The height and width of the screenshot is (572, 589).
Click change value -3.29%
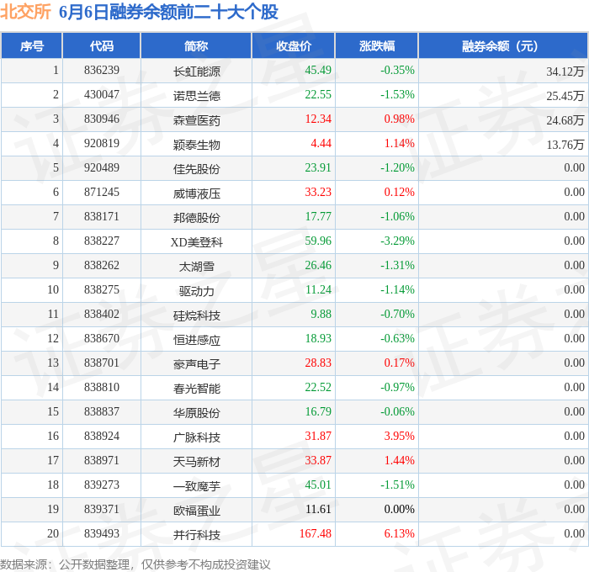click(397, 241)
